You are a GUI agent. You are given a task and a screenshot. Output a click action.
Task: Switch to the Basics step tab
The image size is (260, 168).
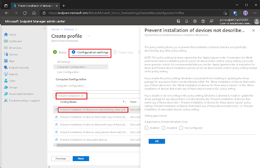(x=60, y=52)
